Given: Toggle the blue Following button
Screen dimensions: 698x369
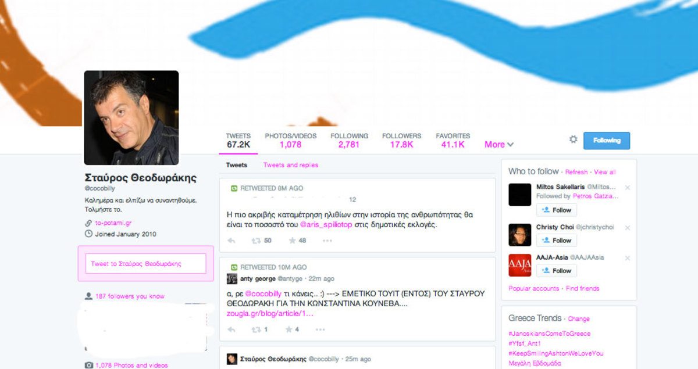Looking at the screenshot, I should coord(606,141).
